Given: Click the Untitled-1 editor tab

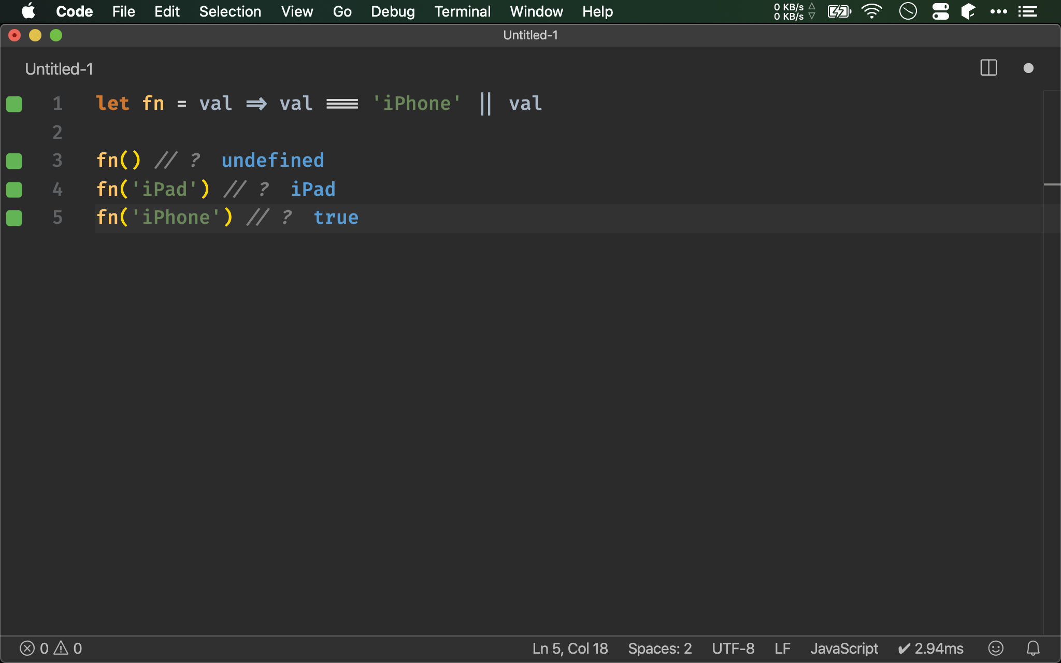Looking at the screenshot, I should point(59,69).
